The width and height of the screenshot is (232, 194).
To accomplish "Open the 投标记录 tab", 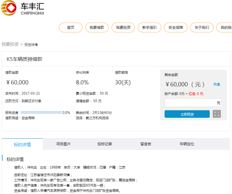I will 105,144.
